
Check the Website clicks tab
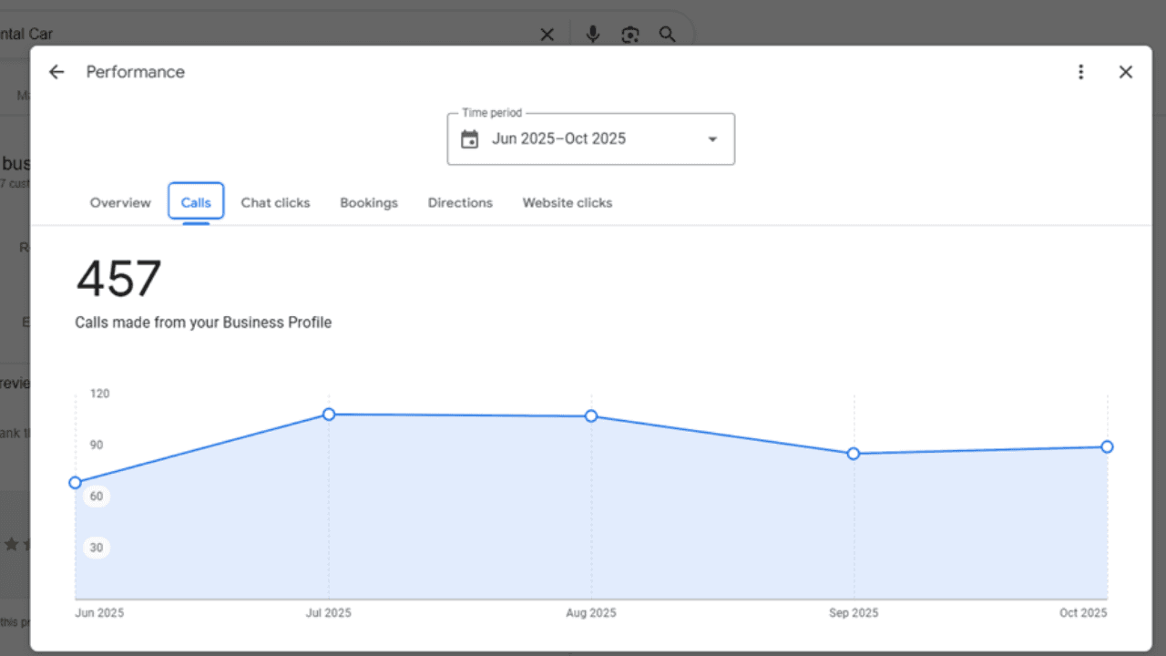pyautogui.click(x=567, y=202)
